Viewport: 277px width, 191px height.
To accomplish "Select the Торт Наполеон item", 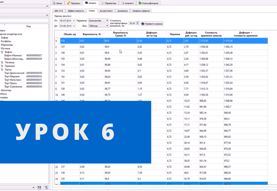I will point(13,80).
